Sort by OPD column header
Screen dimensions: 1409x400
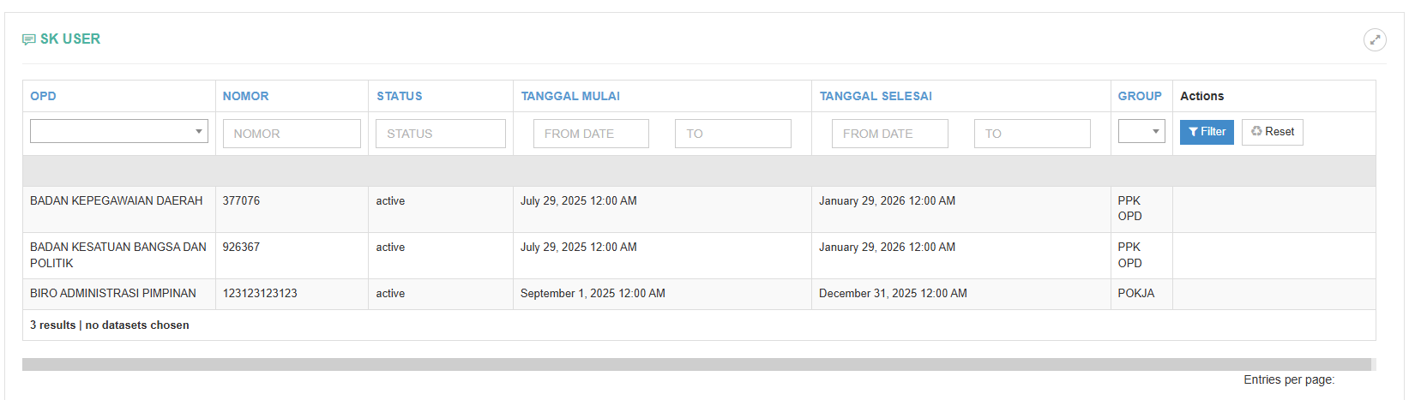pos(44,96)
